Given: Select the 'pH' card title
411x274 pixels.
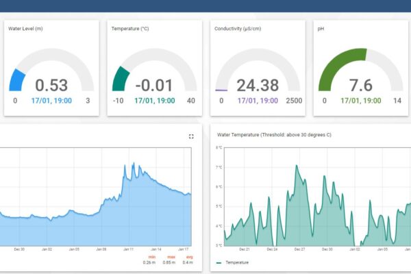Looking at the screenshot, I should pyautogui.click(x=321, y=29).
